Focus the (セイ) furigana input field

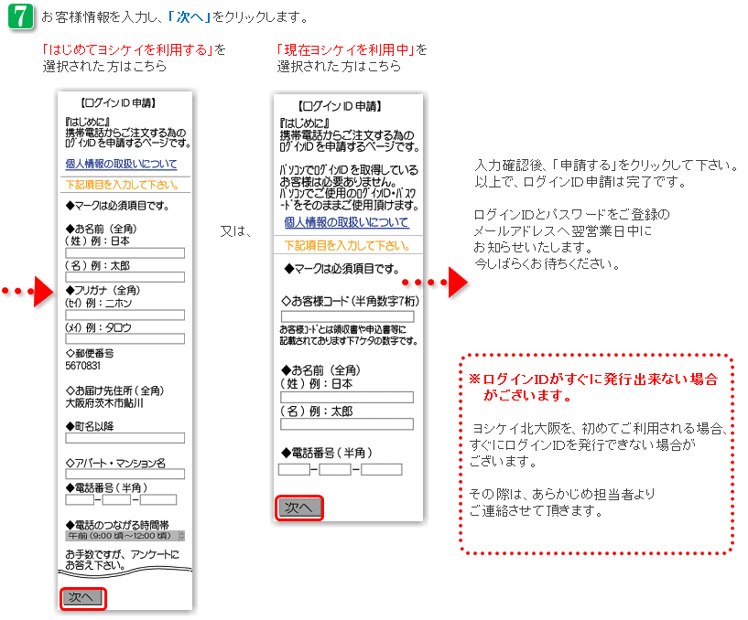click(x=125, y=315)
